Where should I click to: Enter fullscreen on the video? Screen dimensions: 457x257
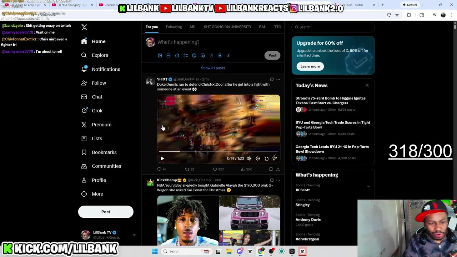pyautogui.click(x=275, y=158)
